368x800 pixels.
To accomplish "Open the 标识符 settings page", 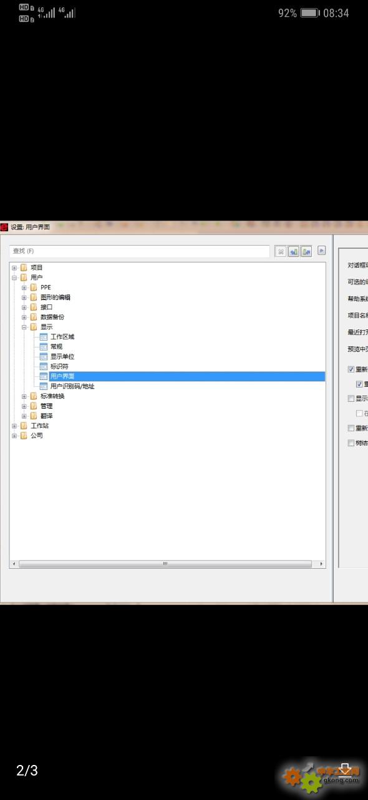I will click(x=59, y=367).
